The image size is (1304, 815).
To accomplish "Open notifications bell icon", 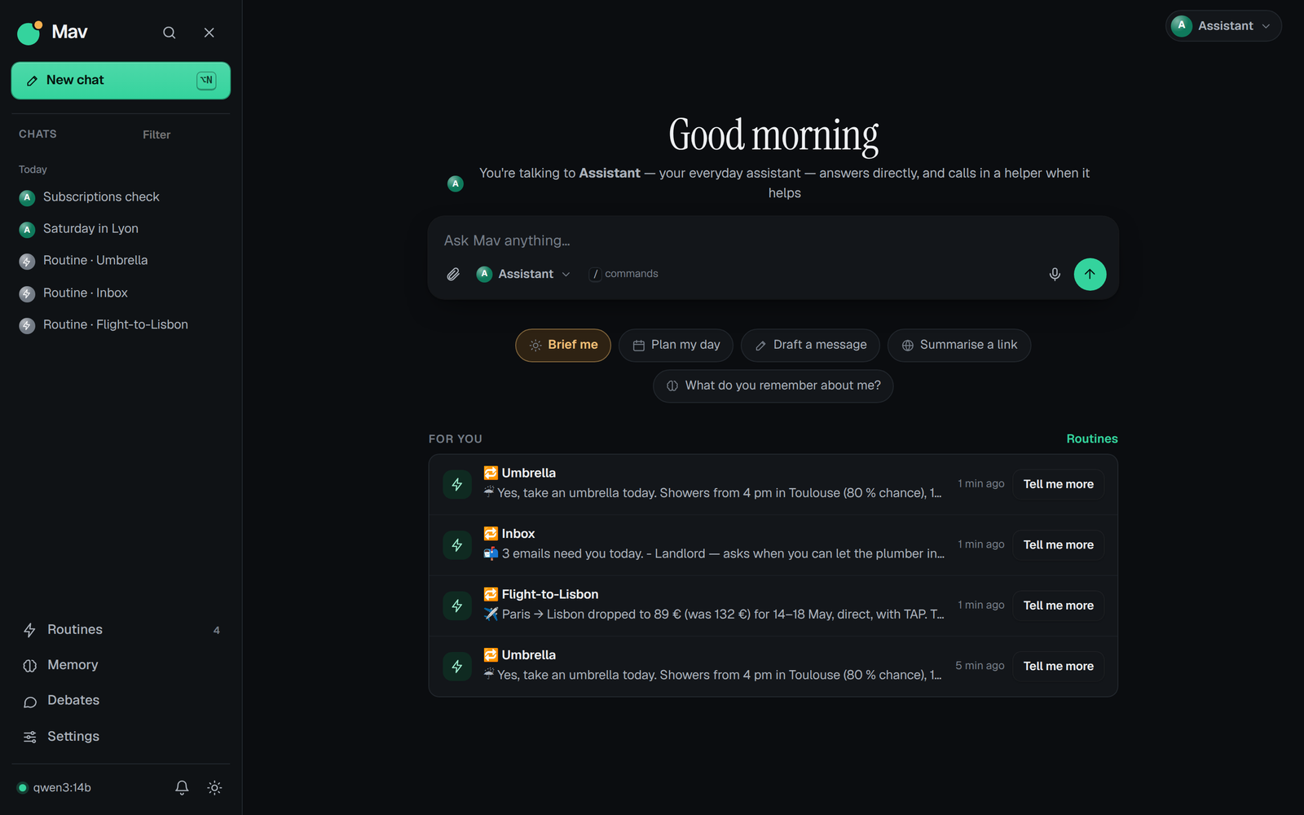I will pyautogui.click(x=182, y=788).
